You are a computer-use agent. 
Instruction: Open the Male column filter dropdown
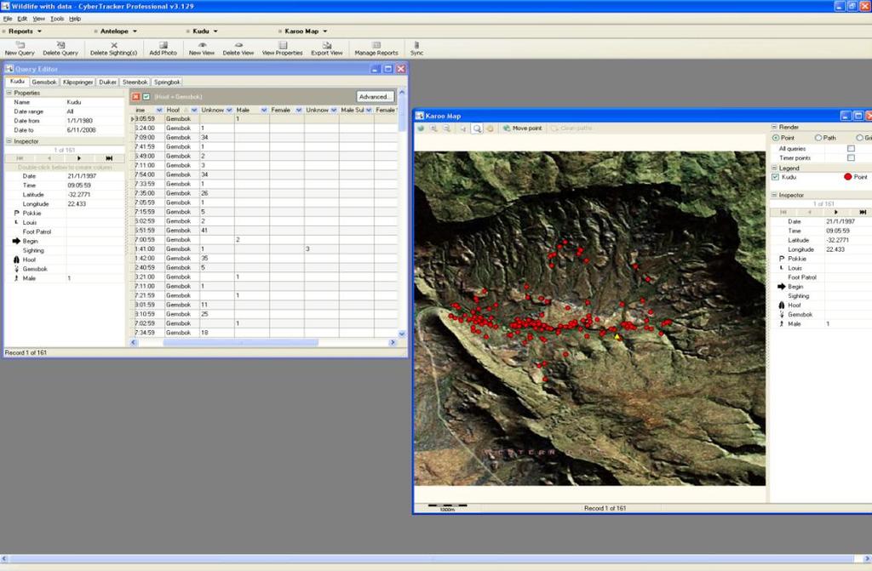tap(264, 110)
